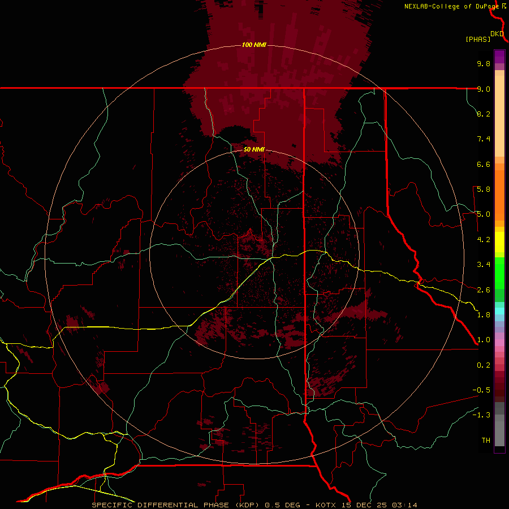Click the 1.0 scale value
This screenshot has height=509, width=509.
point(484,340)
